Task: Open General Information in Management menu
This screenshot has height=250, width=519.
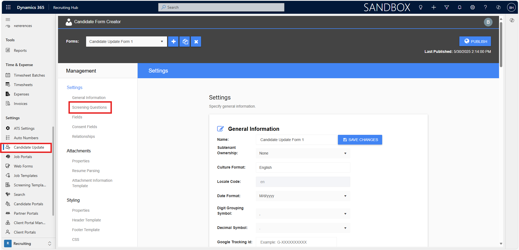Action: click(89, 98)
